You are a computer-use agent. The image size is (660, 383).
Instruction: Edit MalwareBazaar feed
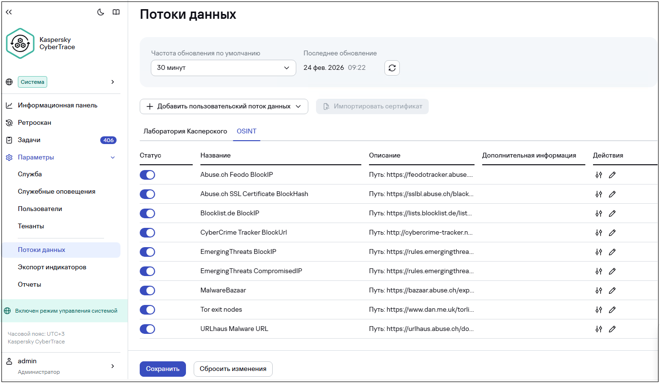[612, 291]
